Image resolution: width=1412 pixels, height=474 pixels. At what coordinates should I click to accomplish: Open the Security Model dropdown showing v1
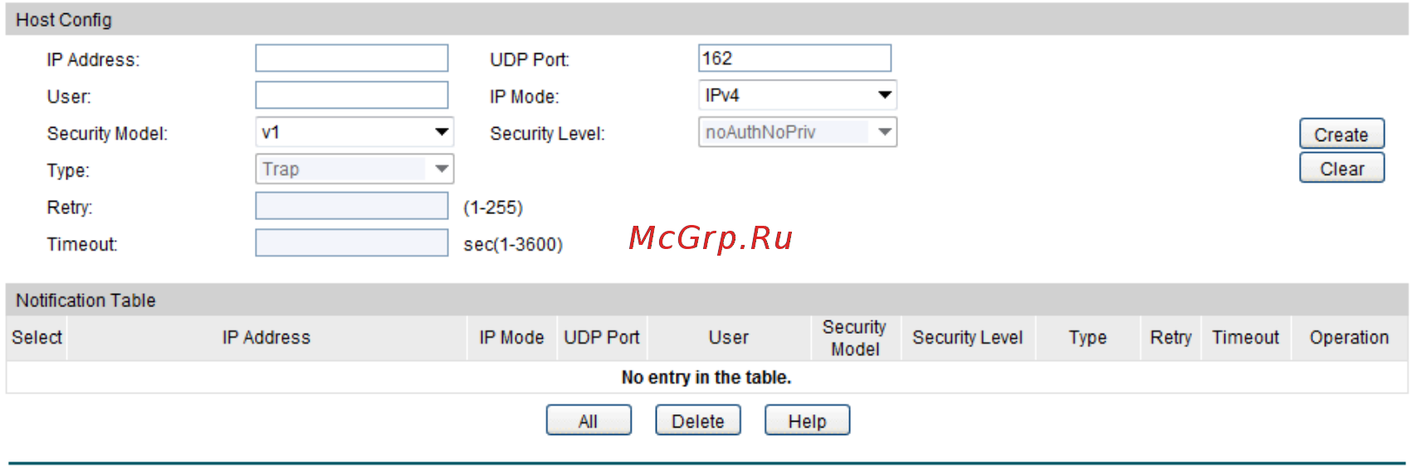[x=354, y=132]
